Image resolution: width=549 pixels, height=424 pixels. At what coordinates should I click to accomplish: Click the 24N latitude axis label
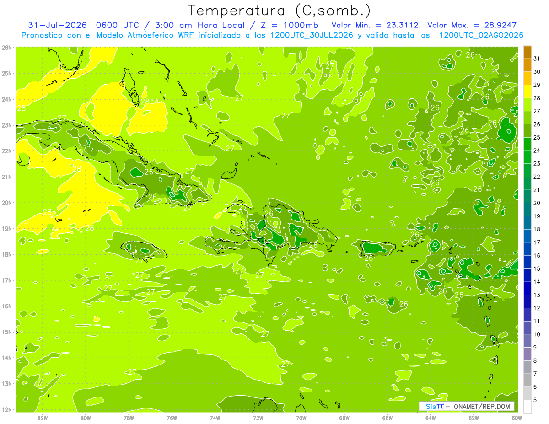[7, 99]
